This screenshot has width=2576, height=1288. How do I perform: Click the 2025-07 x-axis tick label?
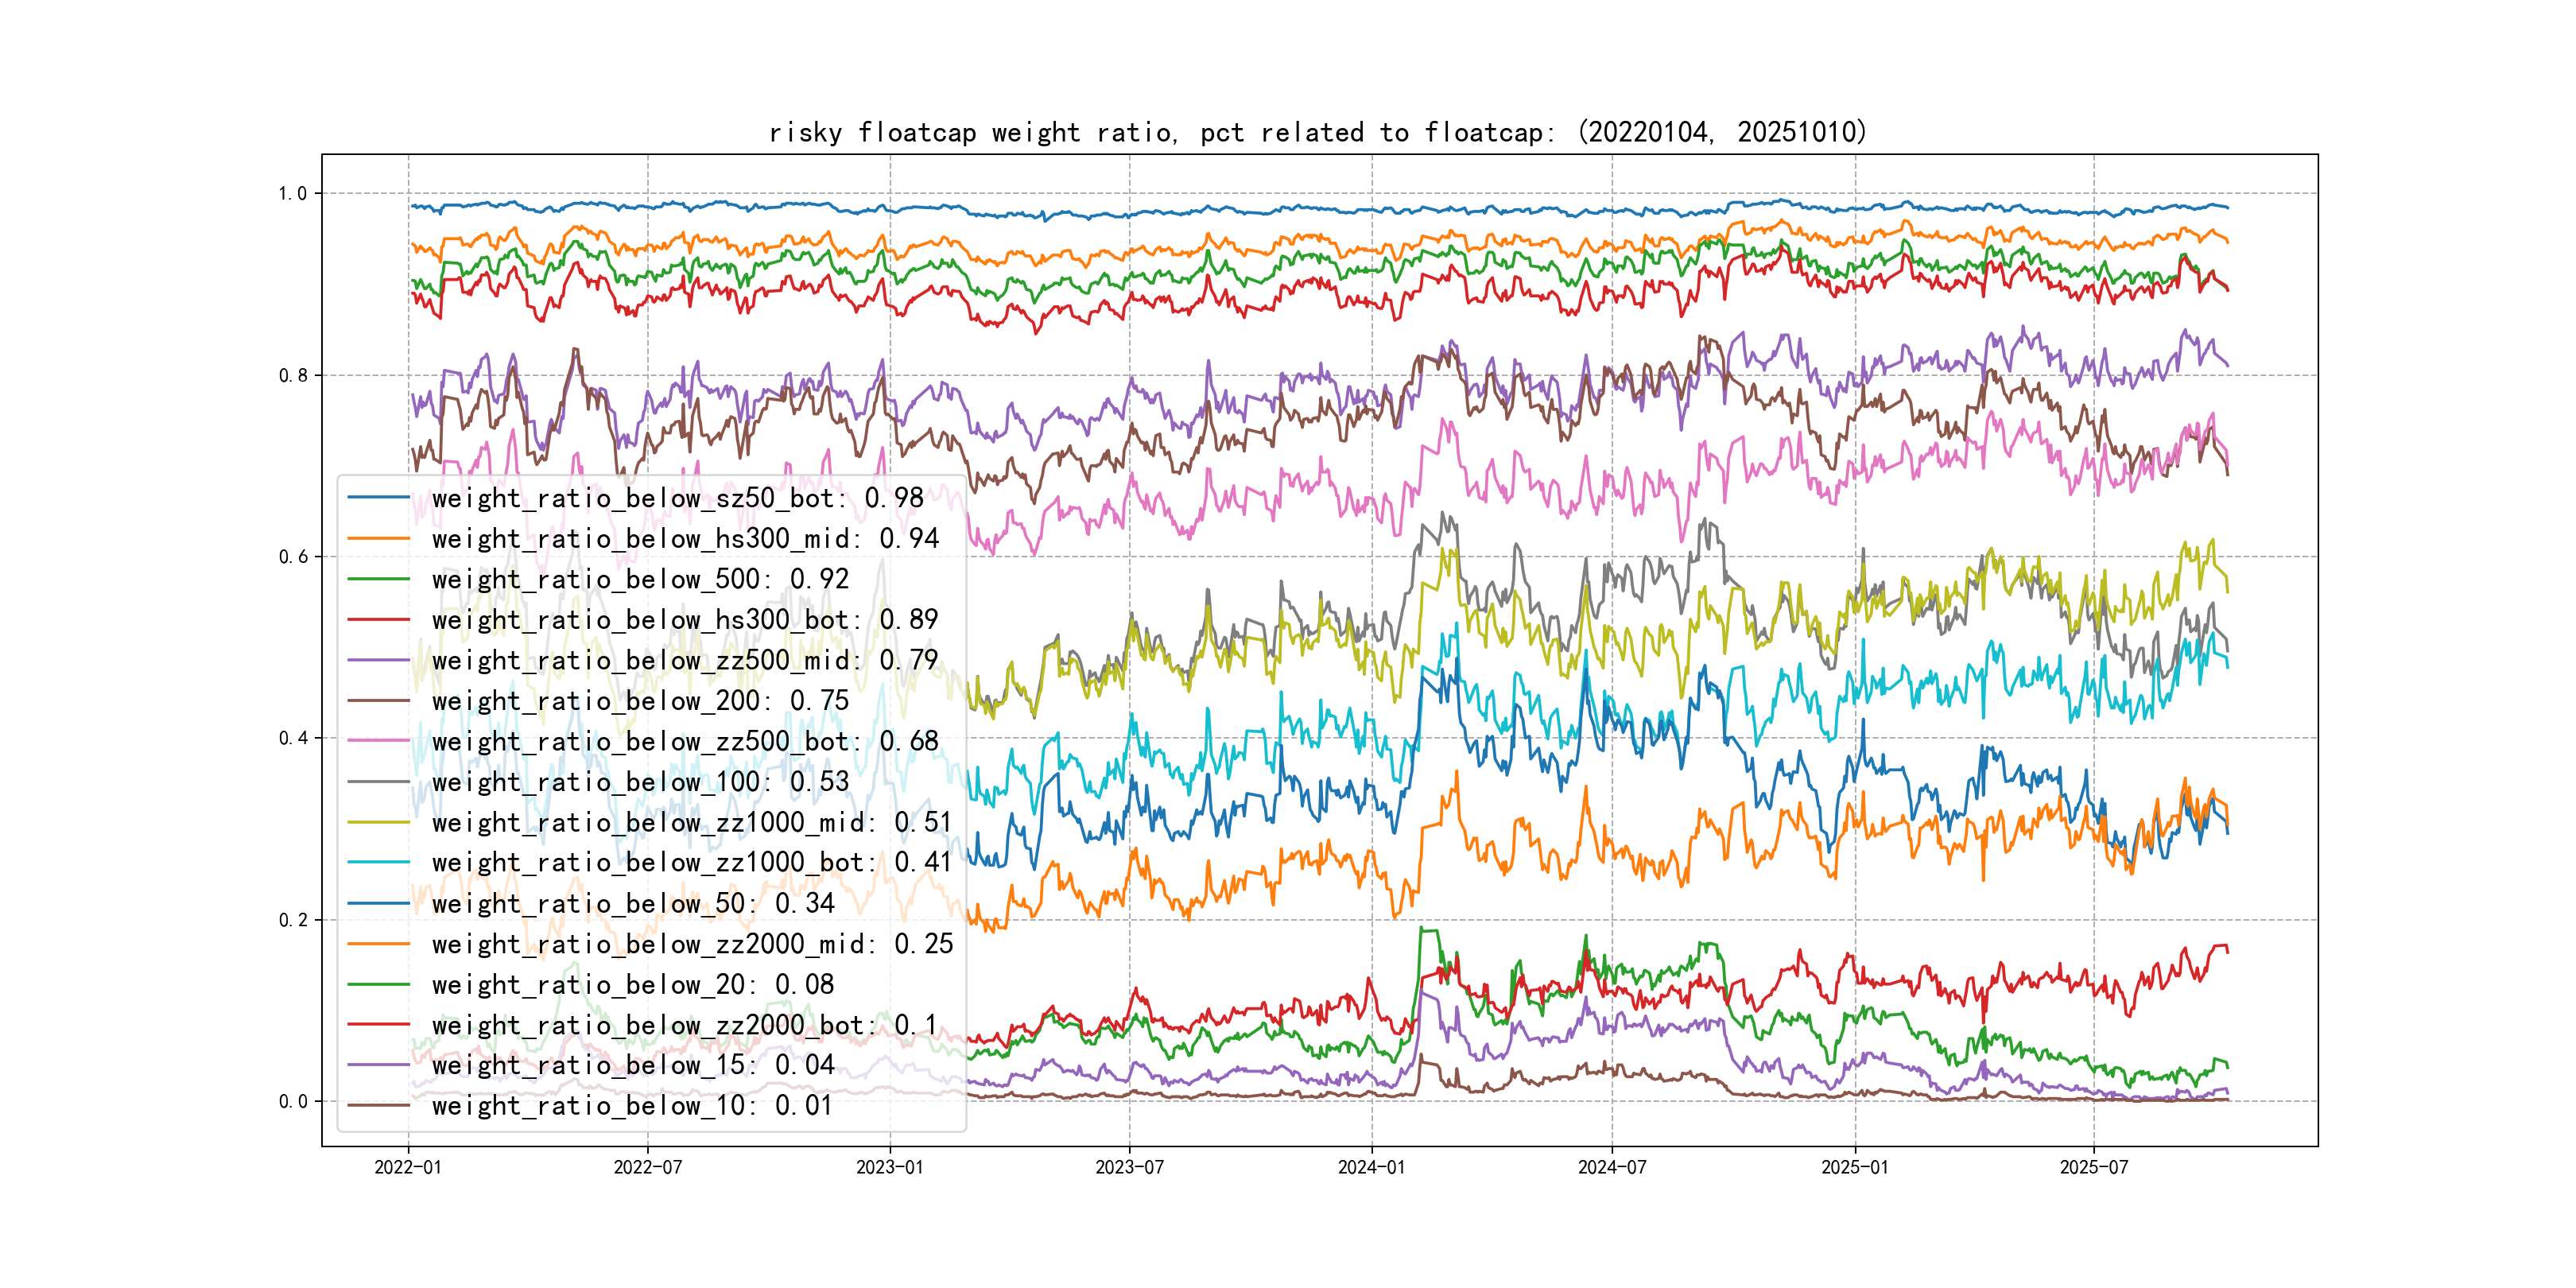coord(2093,1167)
